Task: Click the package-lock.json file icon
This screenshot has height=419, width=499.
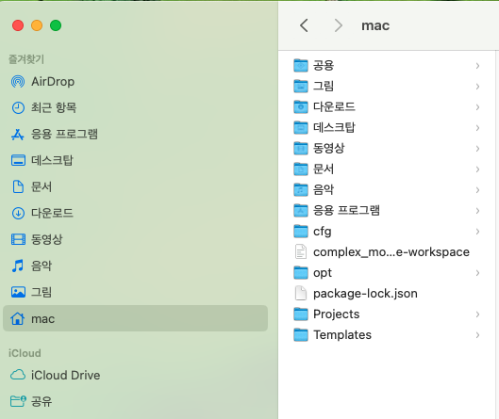Action: (301, 293)
